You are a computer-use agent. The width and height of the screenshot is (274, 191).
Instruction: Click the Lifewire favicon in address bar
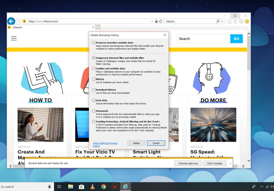[x=25, y=21]
